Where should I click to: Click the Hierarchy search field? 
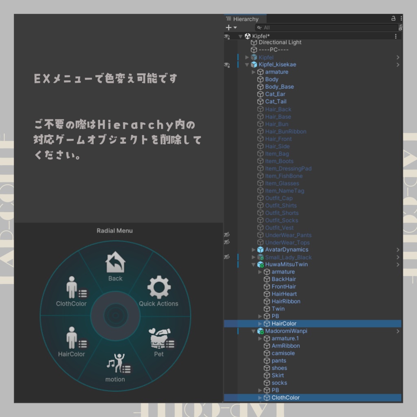(x=326, y=27)
